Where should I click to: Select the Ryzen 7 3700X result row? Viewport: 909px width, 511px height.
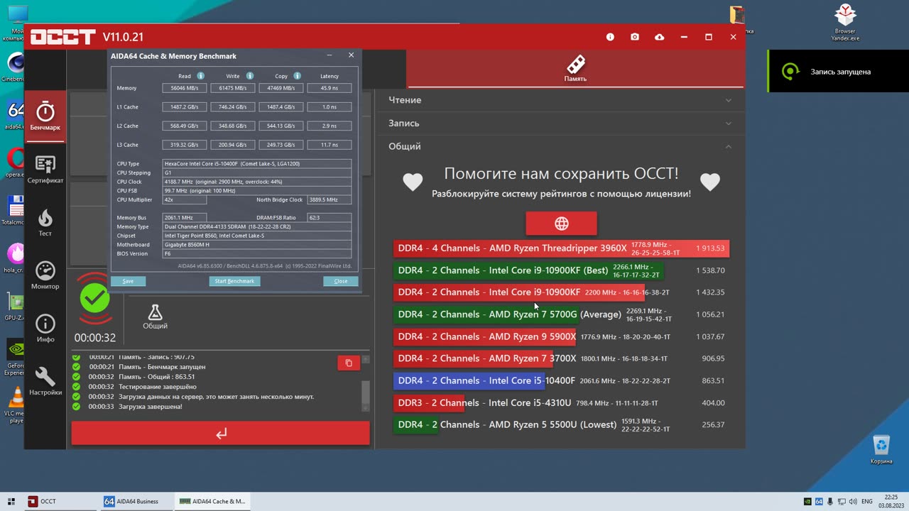pos(561,358)
